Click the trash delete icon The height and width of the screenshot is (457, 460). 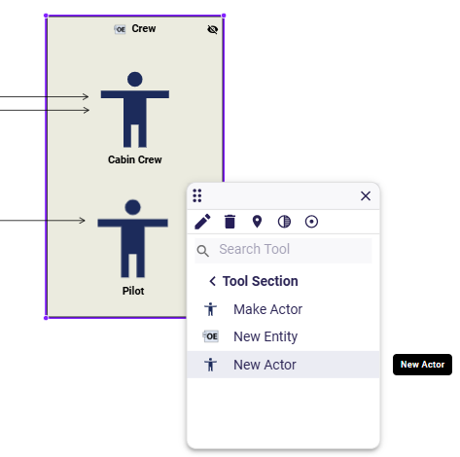click(x=230, y=222)
